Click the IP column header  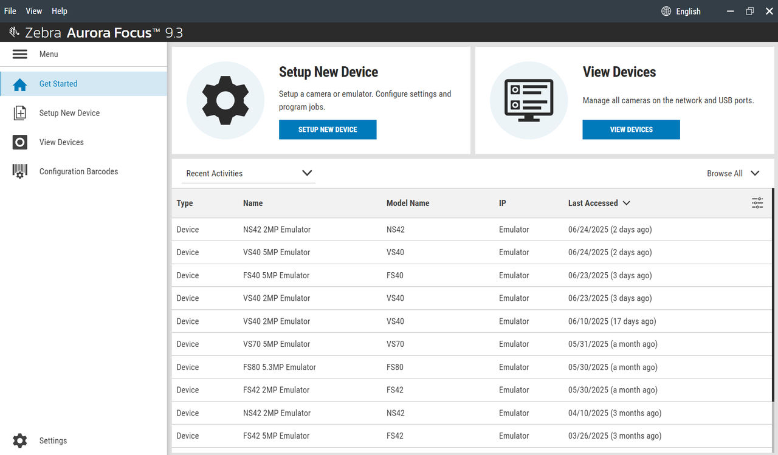[503, 203]
